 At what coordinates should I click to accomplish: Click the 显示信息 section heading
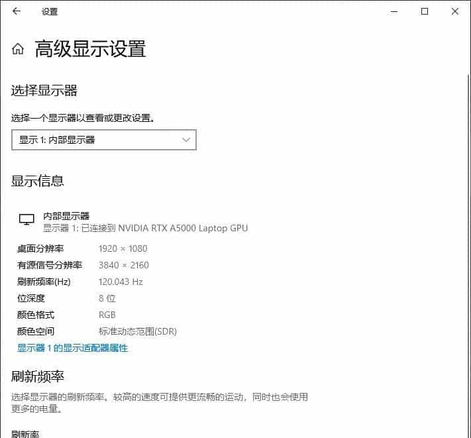coord(38,181)
